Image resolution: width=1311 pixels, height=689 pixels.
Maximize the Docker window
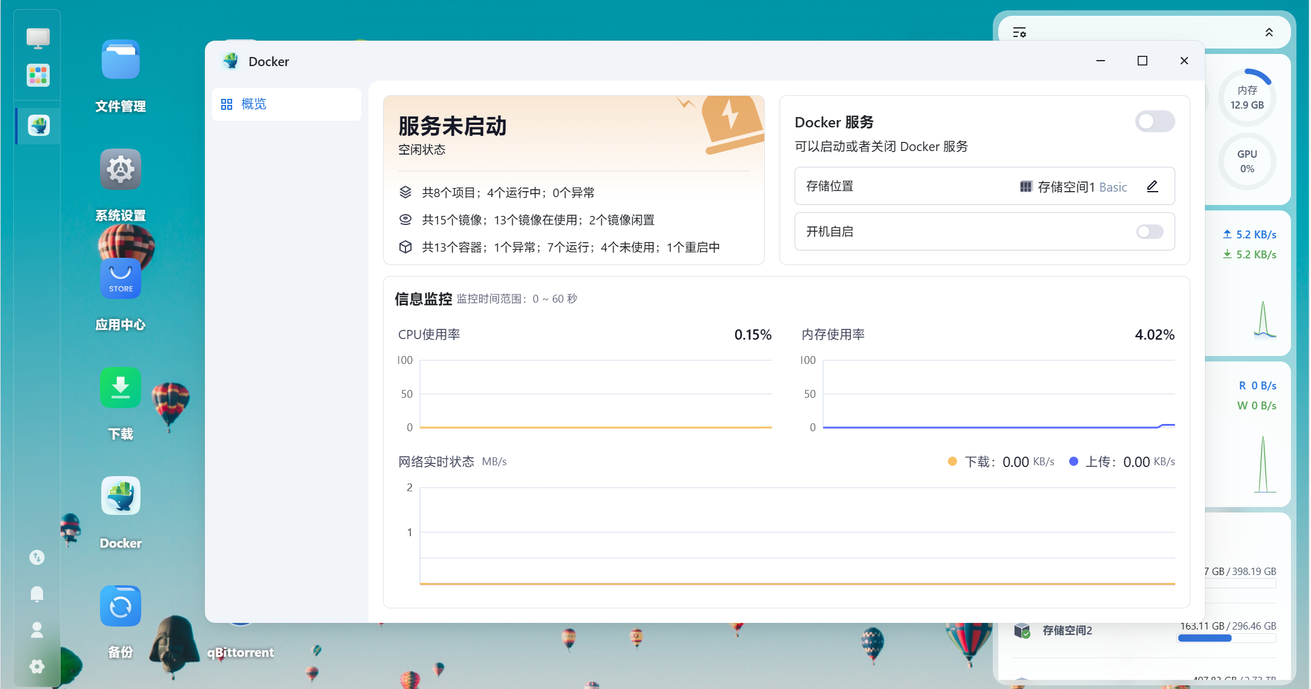click(x=1143, y=61)
